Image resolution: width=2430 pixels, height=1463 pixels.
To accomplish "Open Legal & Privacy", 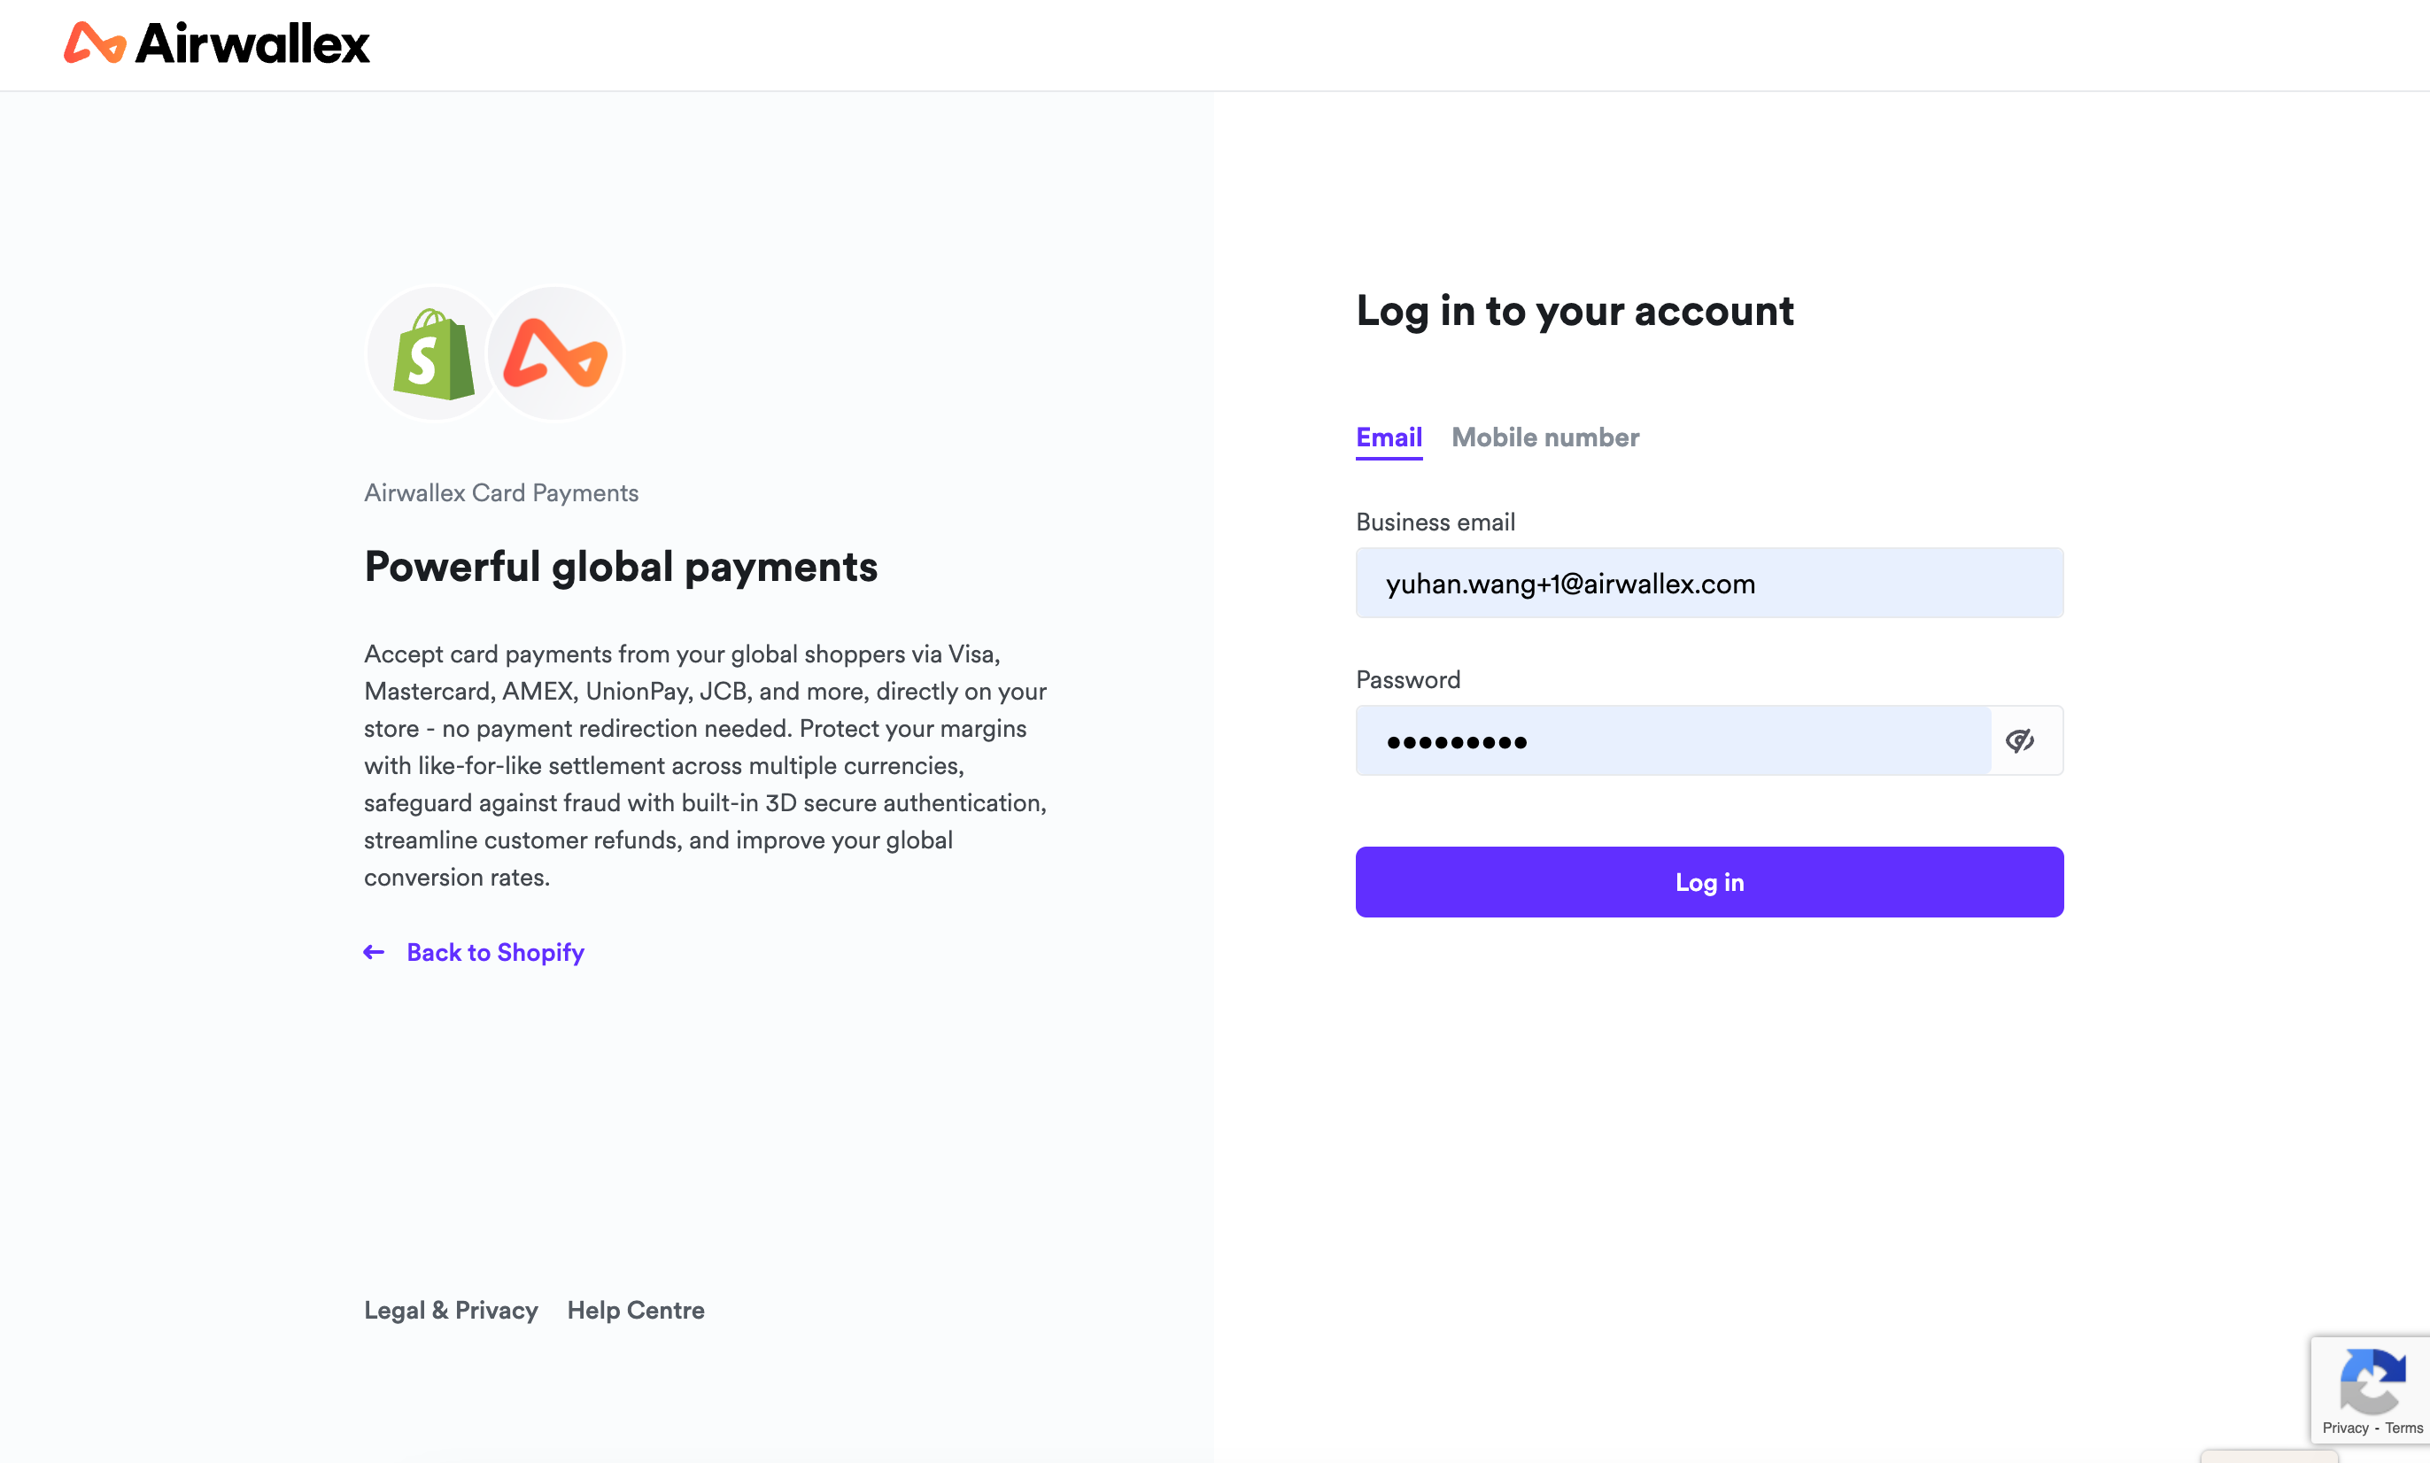I will point(450,1310).
